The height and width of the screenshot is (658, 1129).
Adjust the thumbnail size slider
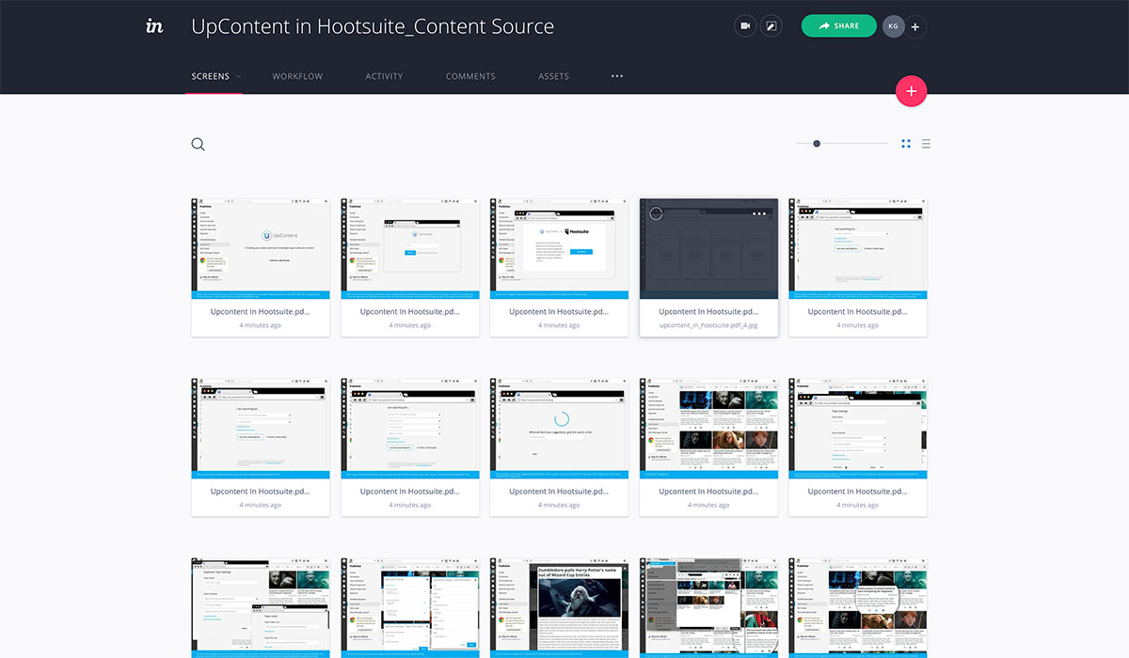[817, 144]
